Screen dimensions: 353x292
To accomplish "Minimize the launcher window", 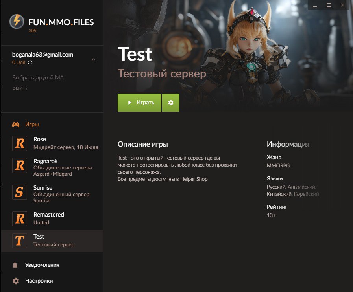I will coord(315,5).
